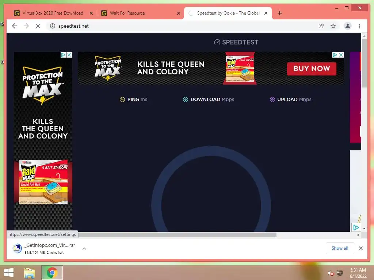374x280 pixels.
Task: Click the horizontal scrollbar right arrow
Action: click(x=358, y=235)
